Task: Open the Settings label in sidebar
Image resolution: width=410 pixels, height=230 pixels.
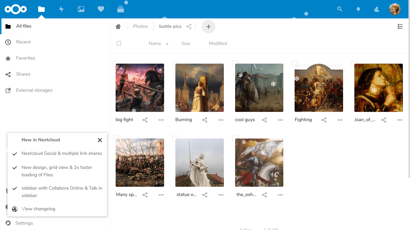Action: click(24, 223)
